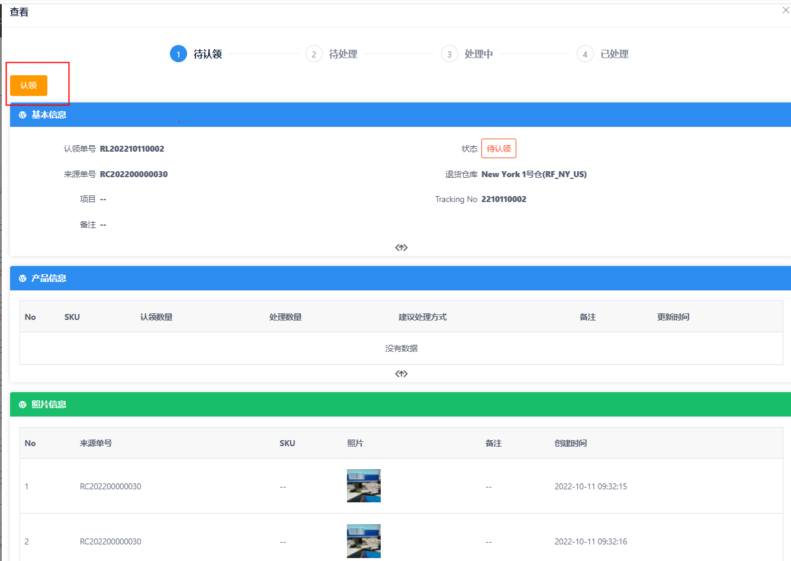Select step 4 已处理 circle
The image size is (791, 561).
[x=585, y=54]
